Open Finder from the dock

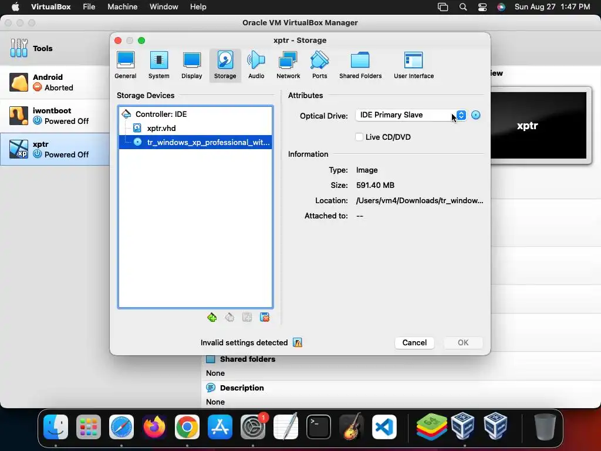(56, 427)
